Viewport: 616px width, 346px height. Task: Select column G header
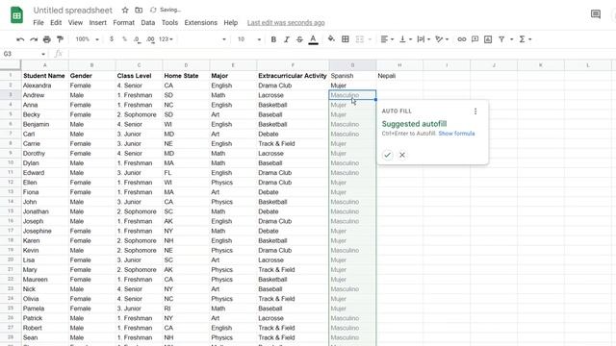(352, 65)
